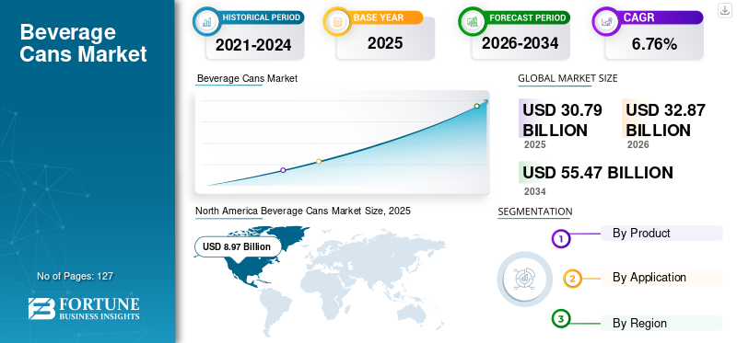Click the Forecast Period icon
Viewport: 737px width, 343px height.
coord(472,21)
